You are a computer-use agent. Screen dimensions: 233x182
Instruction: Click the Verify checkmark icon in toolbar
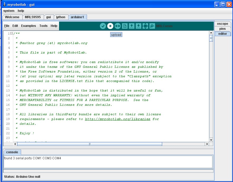coord(103,26)
